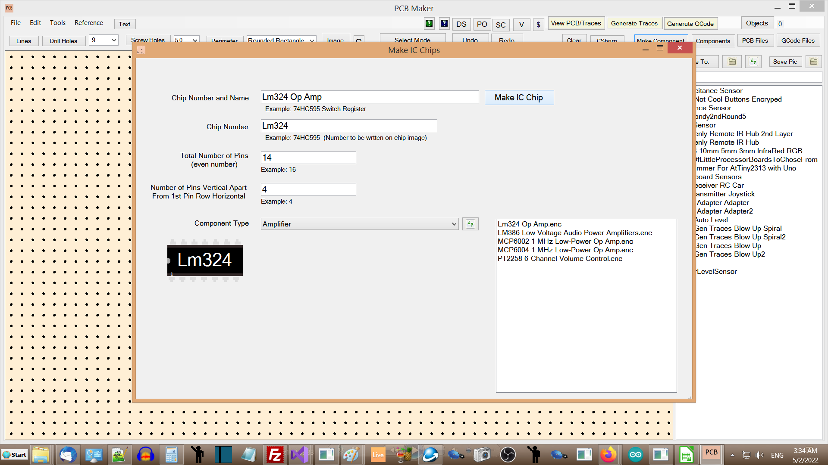Show hidden tray icons arrow
Image resolution: width=828 pixels, height=465 pixels.
pyautogui.click(x=732, y=455)
